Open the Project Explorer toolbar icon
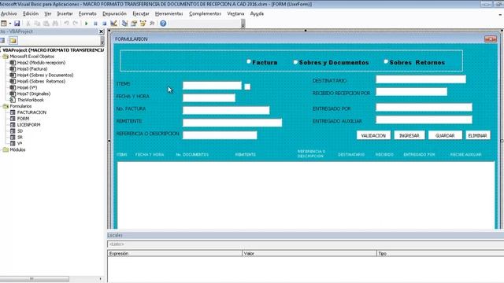The width and height of the screenshot is (504, 283). [124, 24]
